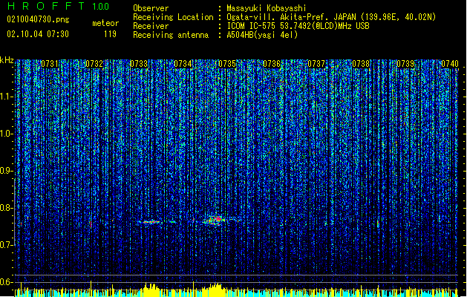Click the Receiver field label
Image resolution: width=467 pixels, height=297 pixels.
point(151,26)
